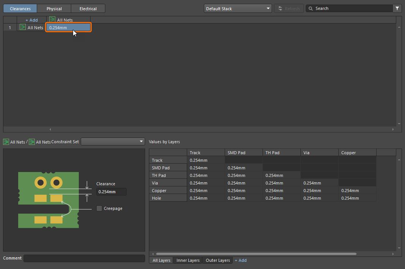Switch to the Physical tab
Screen dimensions: 405x269
point(54,8)
